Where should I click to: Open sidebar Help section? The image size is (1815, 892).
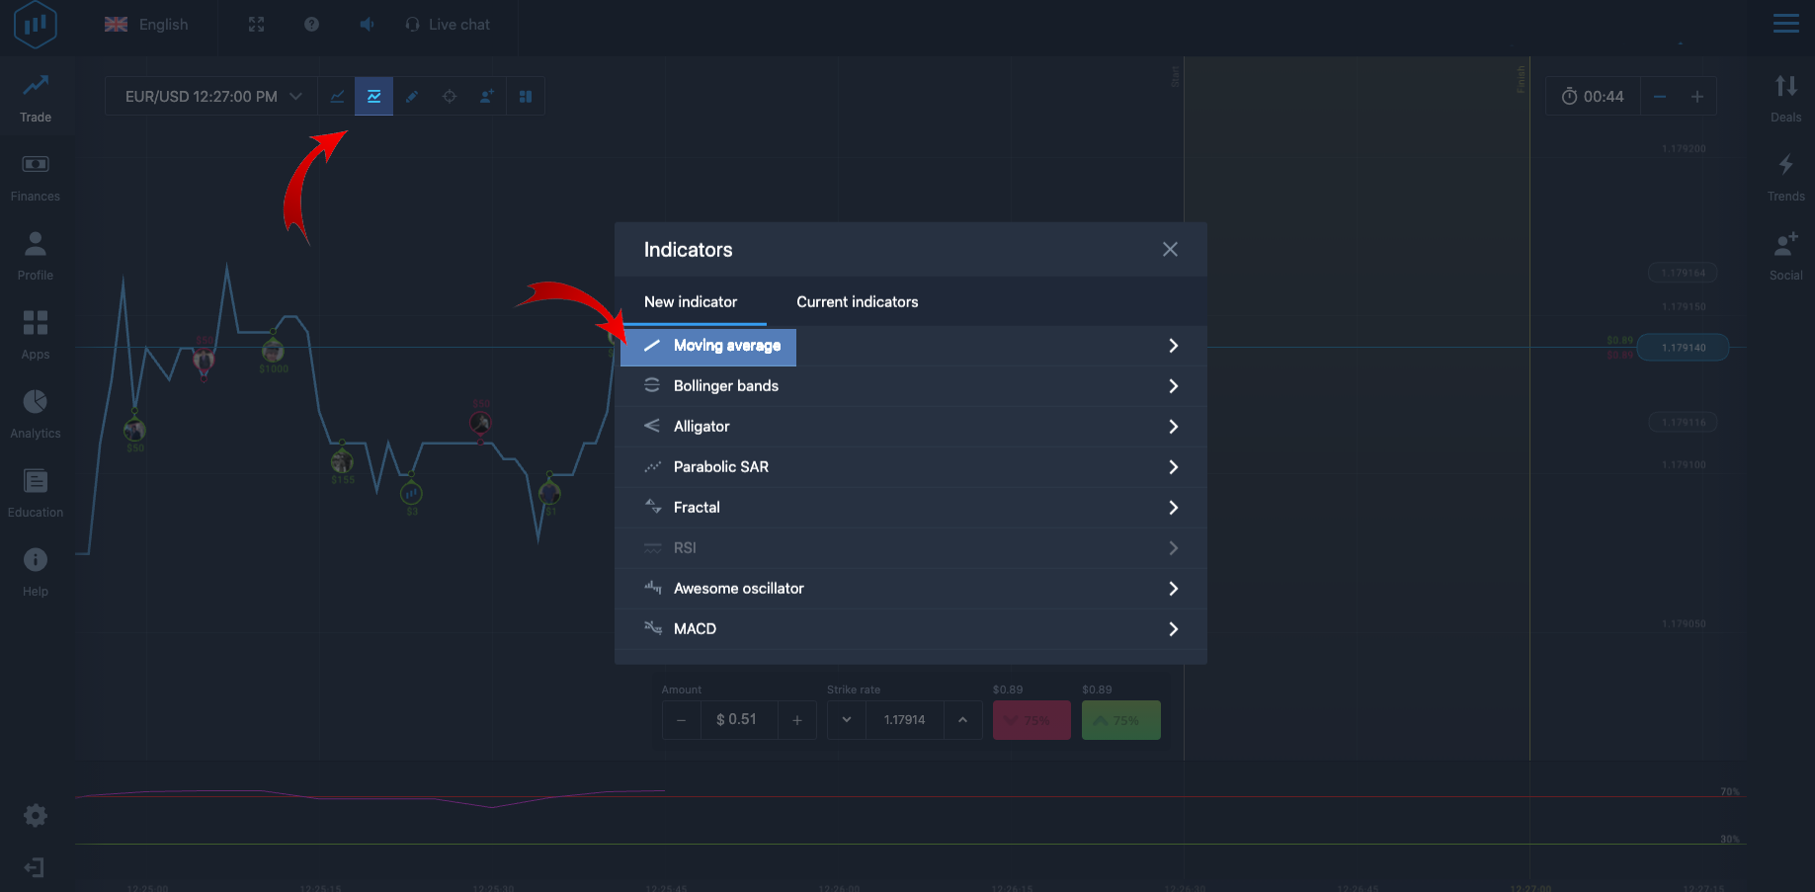tap(36, 572)
